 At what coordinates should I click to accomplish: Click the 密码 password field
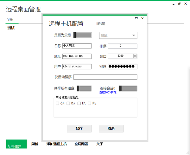[x=123, y=67]
